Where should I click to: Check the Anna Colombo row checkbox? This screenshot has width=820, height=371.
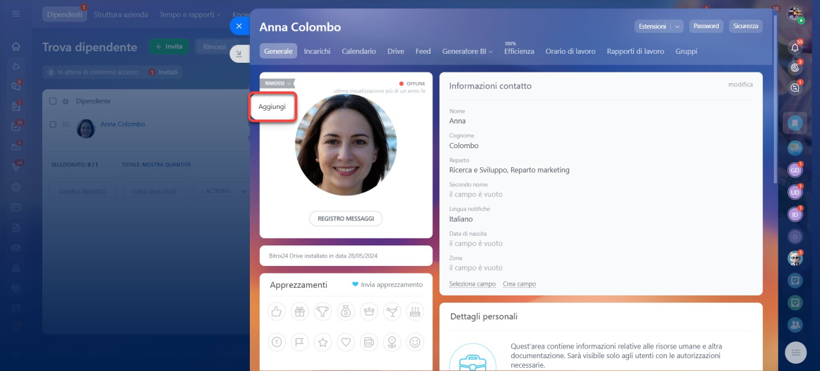click(x=53, y=124)
